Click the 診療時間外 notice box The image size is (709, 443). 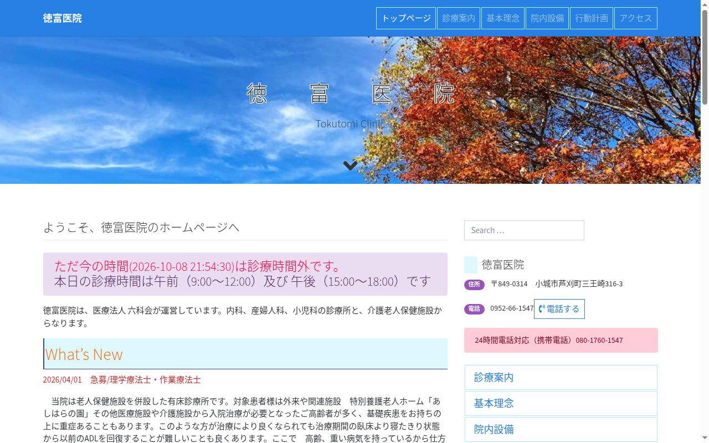click(245, 274)
